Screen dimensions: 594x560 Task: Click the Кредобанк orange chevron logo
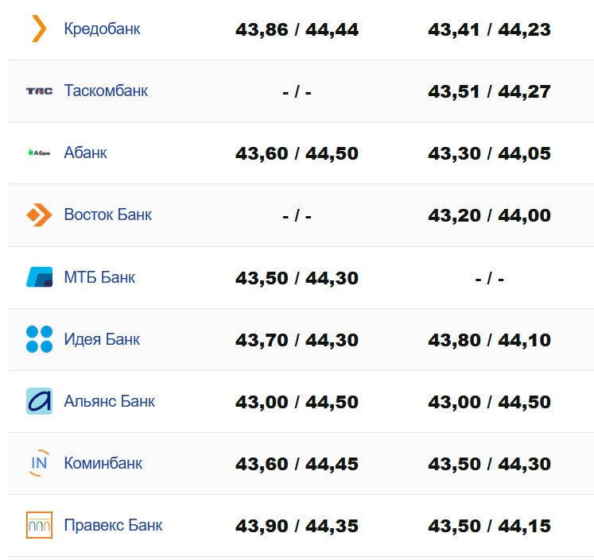point(39,29)
